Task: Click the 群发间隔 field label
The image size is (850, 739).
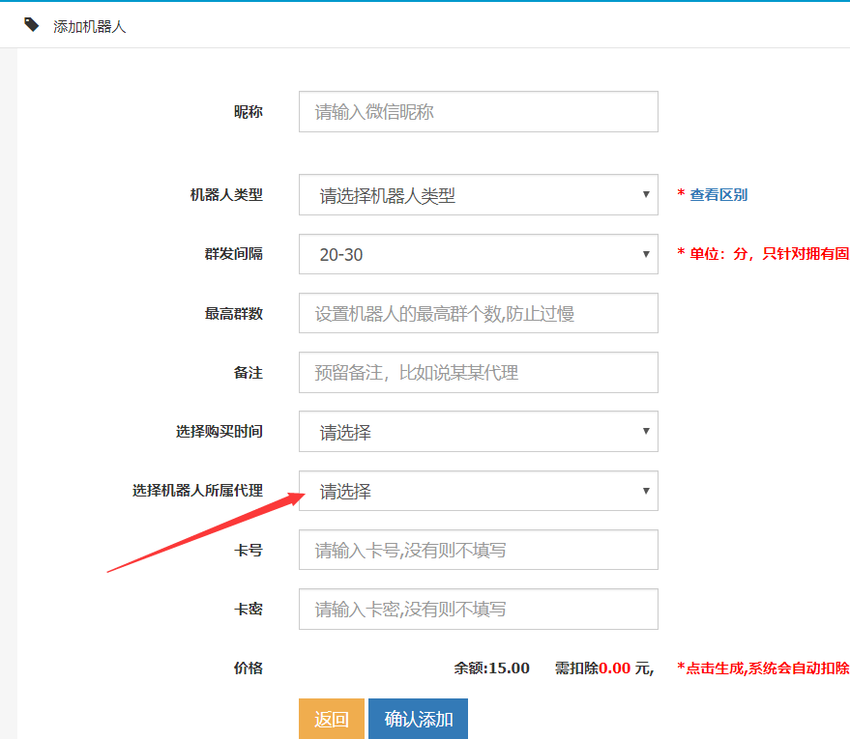Action: point(234,253)
